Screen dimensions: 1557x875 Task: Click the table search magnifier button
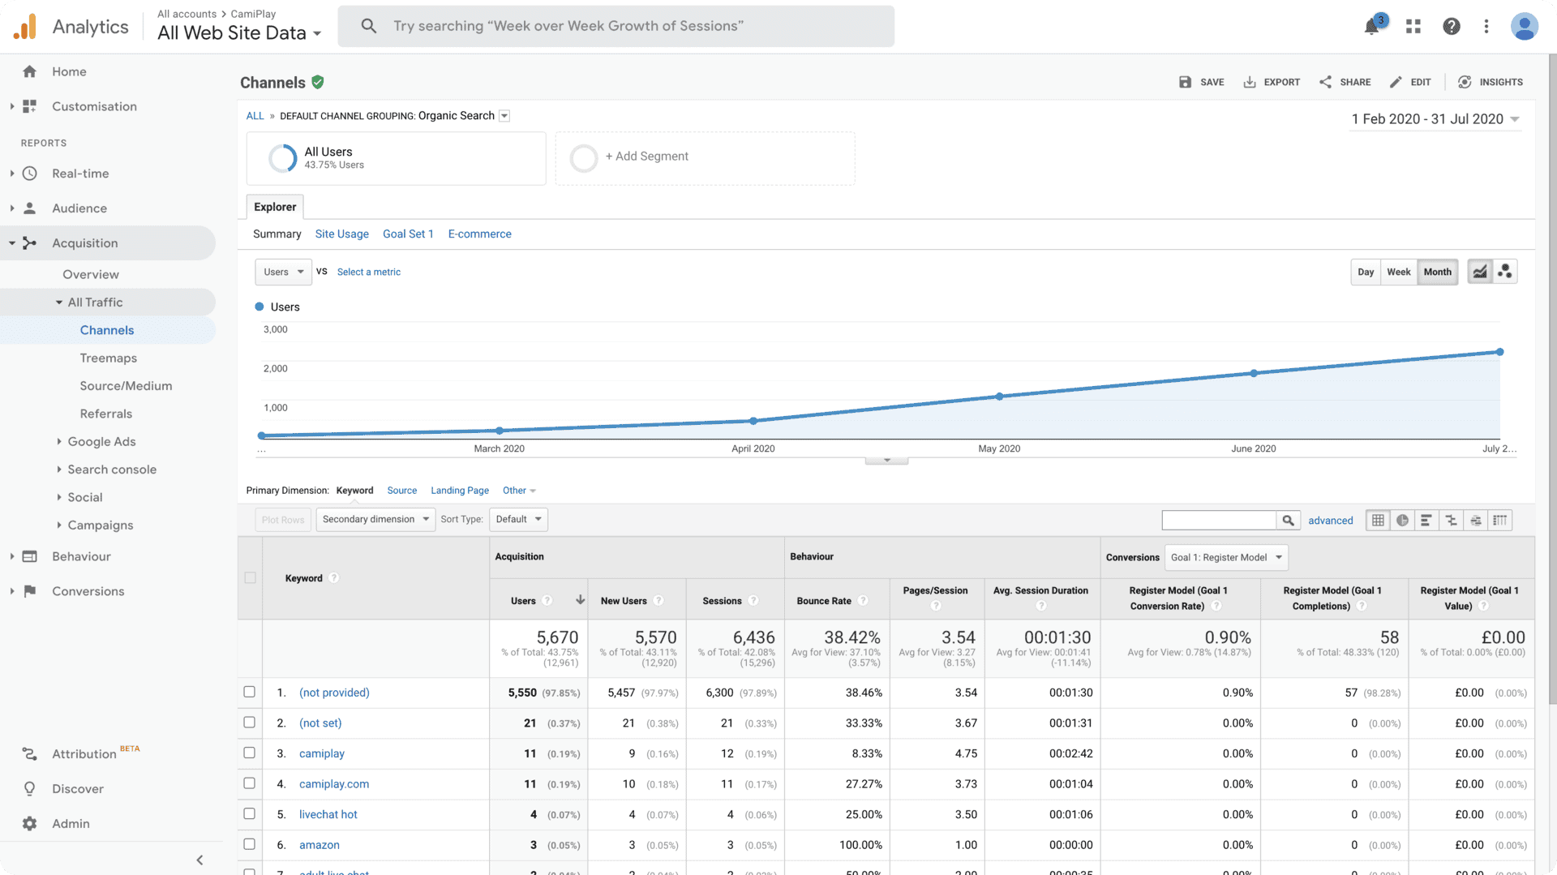[1288, 521]
